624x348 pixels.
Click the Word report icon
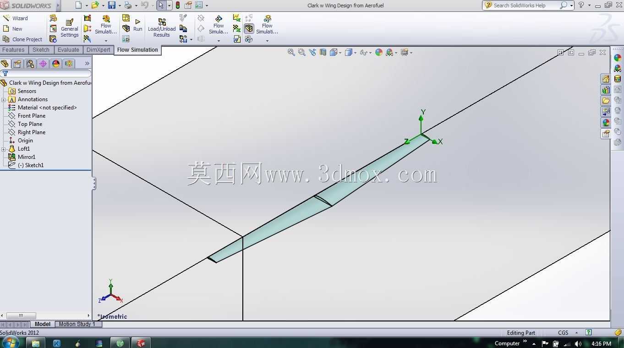click(237, 39)
